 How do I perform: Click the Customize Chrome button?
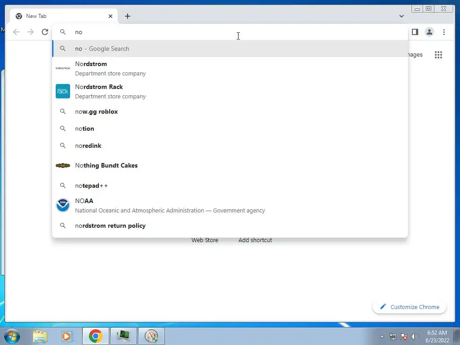(x=409, y=307)
